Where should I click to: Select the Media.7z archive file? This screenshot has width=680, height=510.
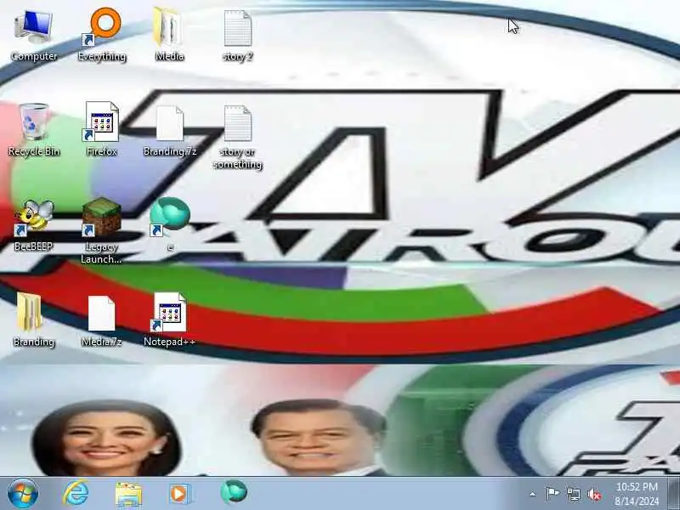(x=102, y=320)
